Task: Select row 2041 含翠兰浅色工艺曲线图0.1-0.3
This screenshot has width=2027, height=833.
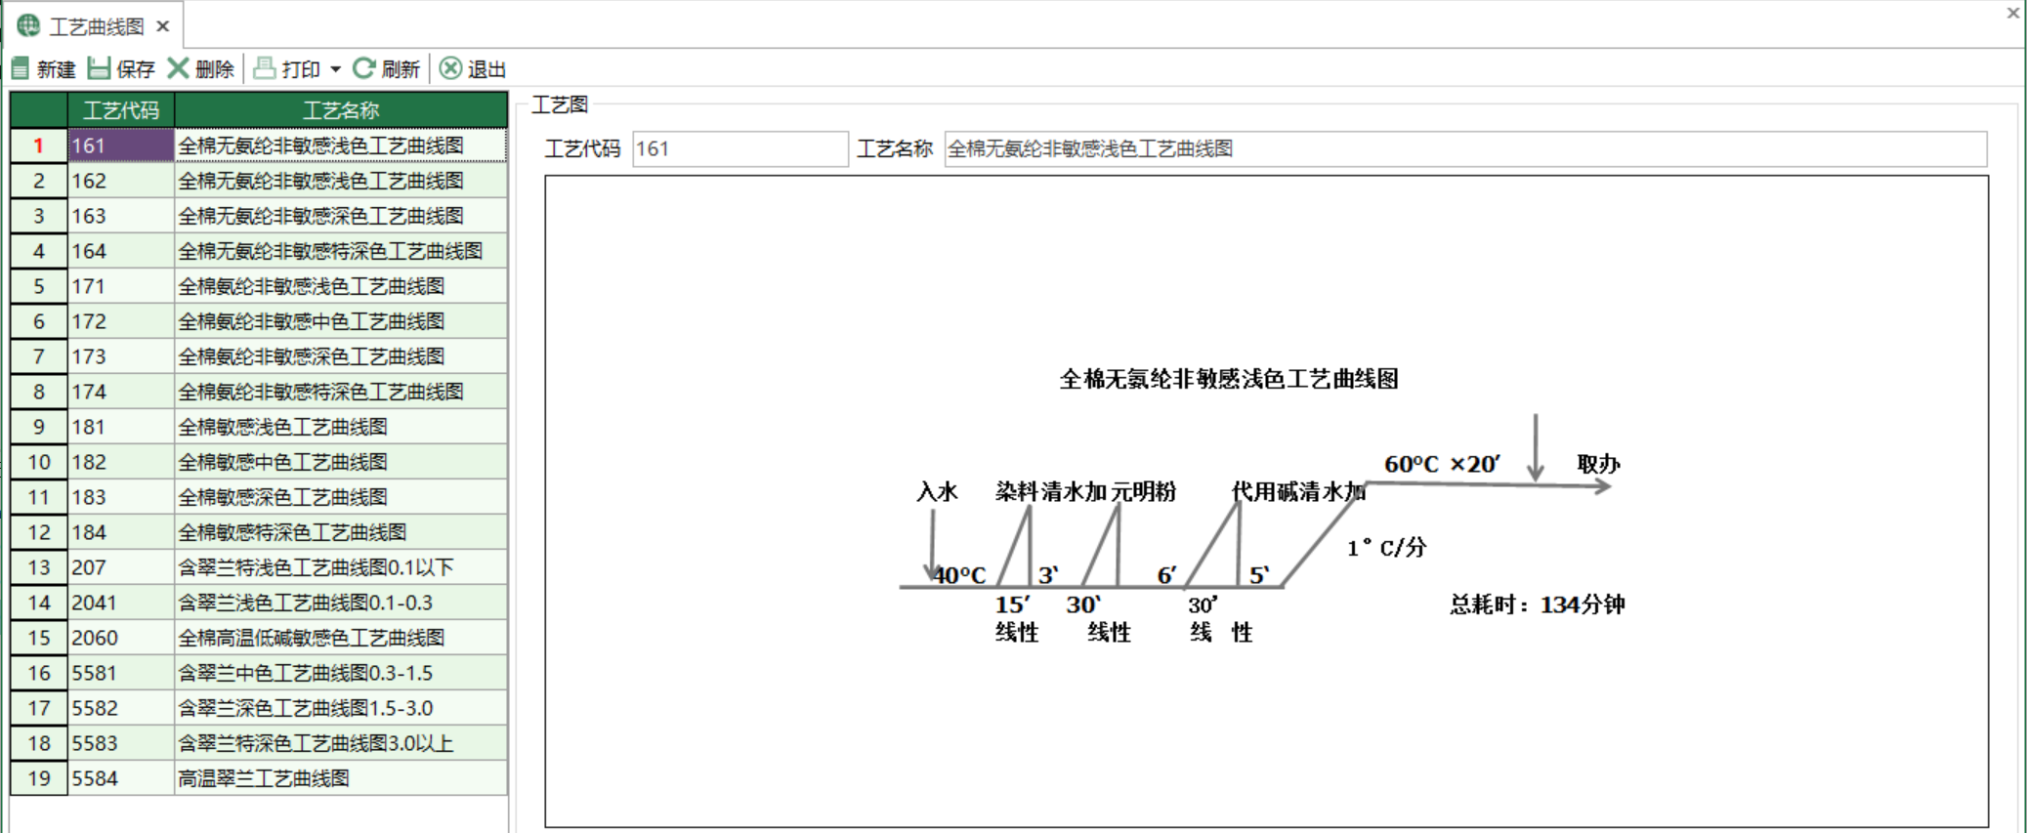Action: click(259, 603)
